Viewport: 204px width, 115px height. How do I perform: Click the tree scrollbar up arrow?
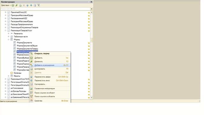(91, 12)
